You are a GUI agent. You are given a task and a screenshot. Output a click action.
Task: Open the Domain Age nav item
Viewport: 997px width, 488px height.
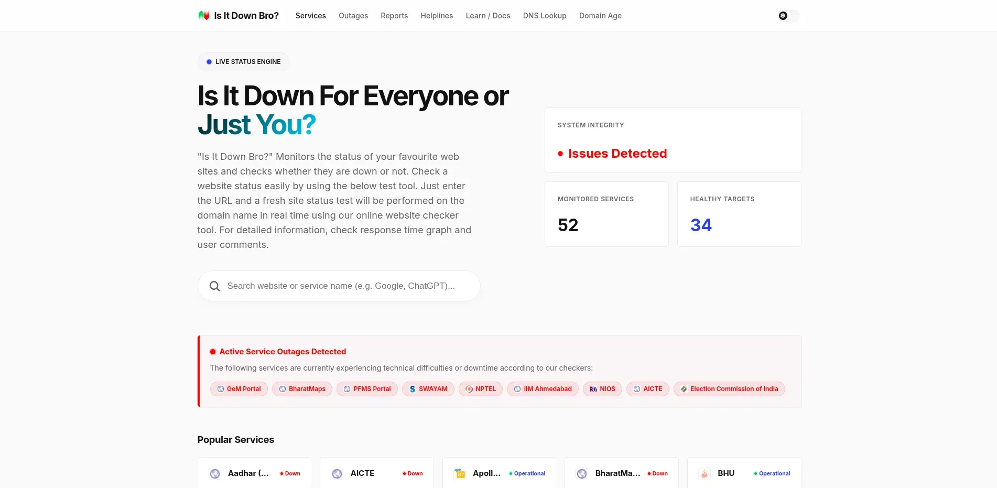pyautogui.click(x=600, y=16)
